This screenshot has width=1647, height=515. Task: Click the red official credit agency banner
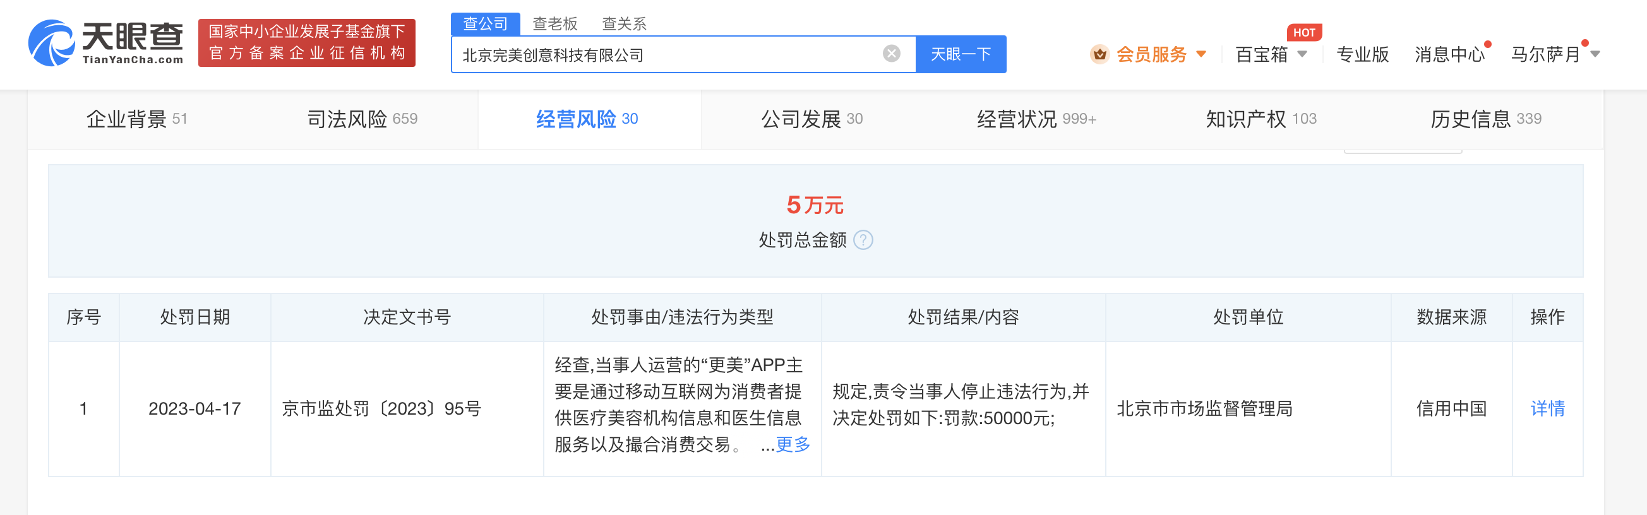(x=307, y=43)
